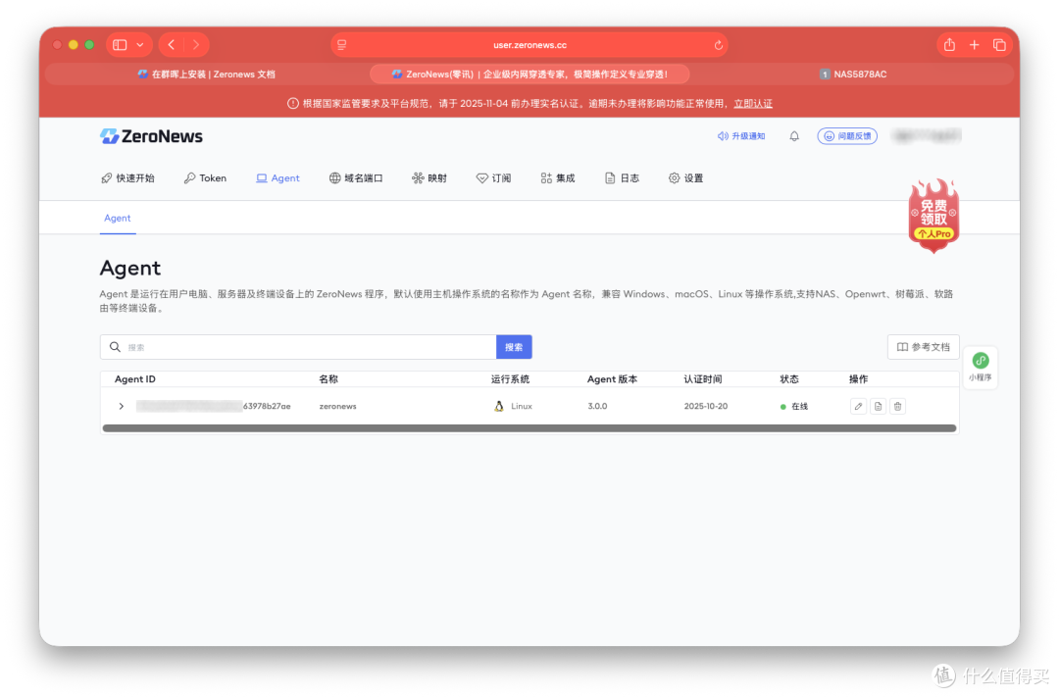Click the blue 搜索 search button

514,347
